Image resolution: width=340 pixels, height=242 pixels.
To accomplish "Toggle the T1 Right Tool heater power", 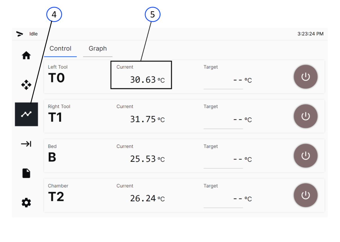I will tap(306, 116).
